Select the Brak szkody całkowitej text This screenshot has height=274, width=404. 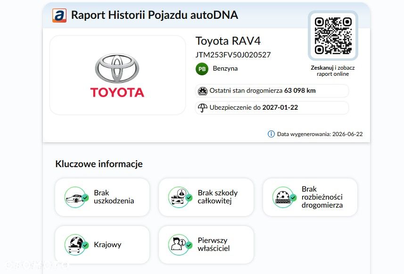coord(218,197)
